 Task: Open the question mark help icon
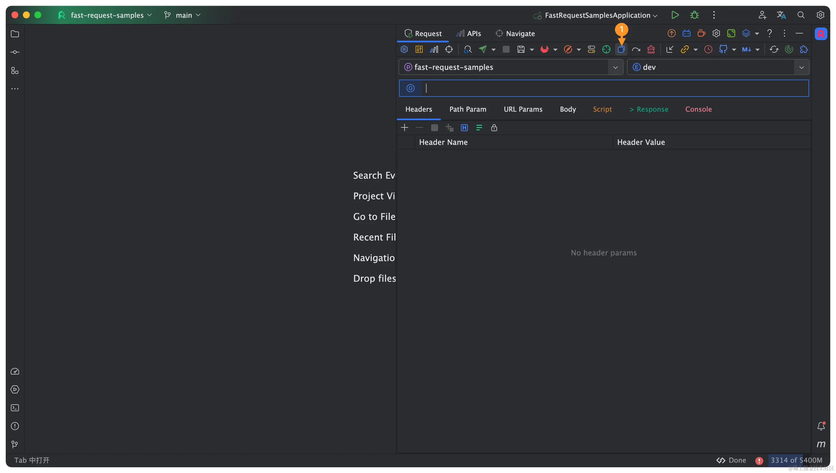coord(769,33)
